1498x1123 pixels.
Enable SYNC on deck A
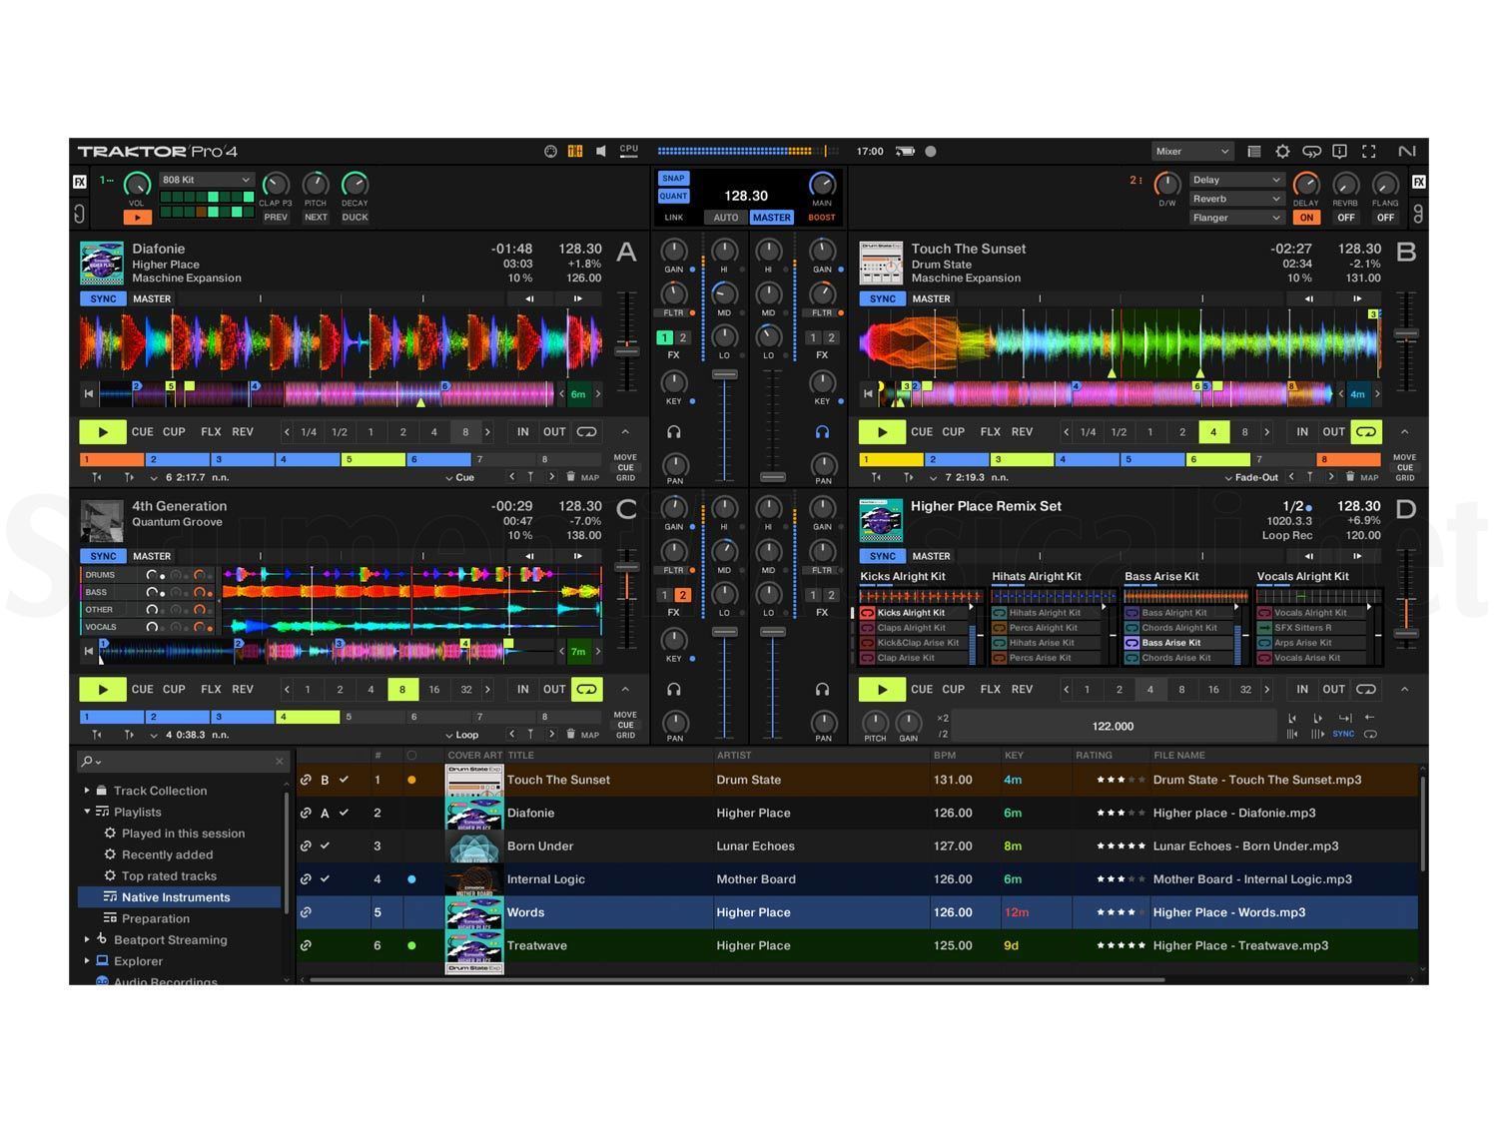[103, 298]
